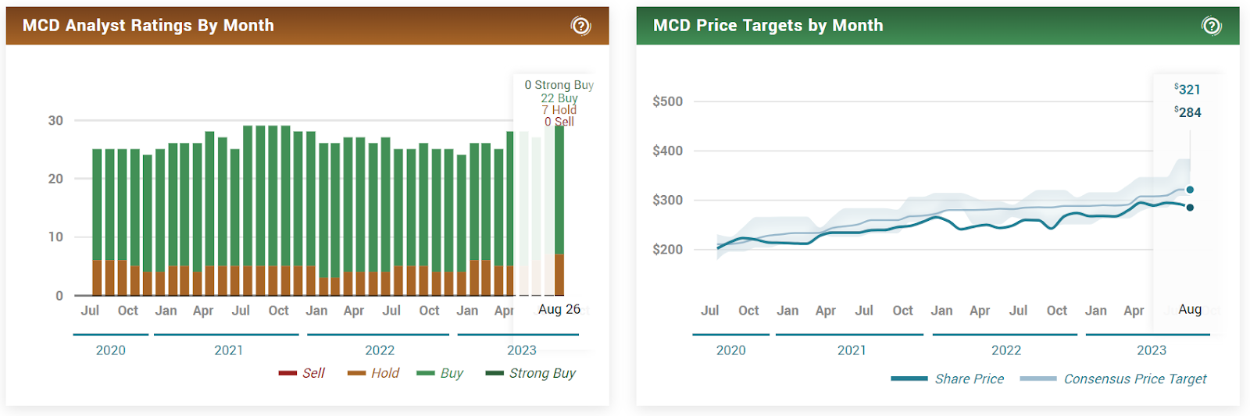Viewport: 1250px width, 416px height.
Task: Click the Aug 26 axis label
Action: pos(559,309)
